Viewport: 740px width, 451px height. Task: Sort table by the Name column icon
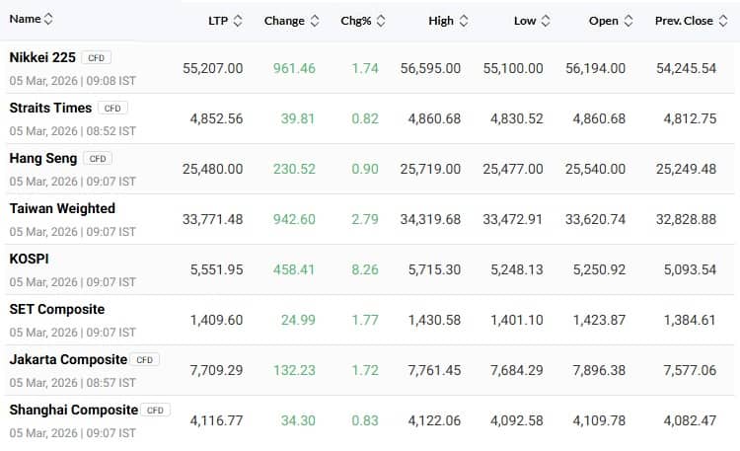[x=48, y=19]
